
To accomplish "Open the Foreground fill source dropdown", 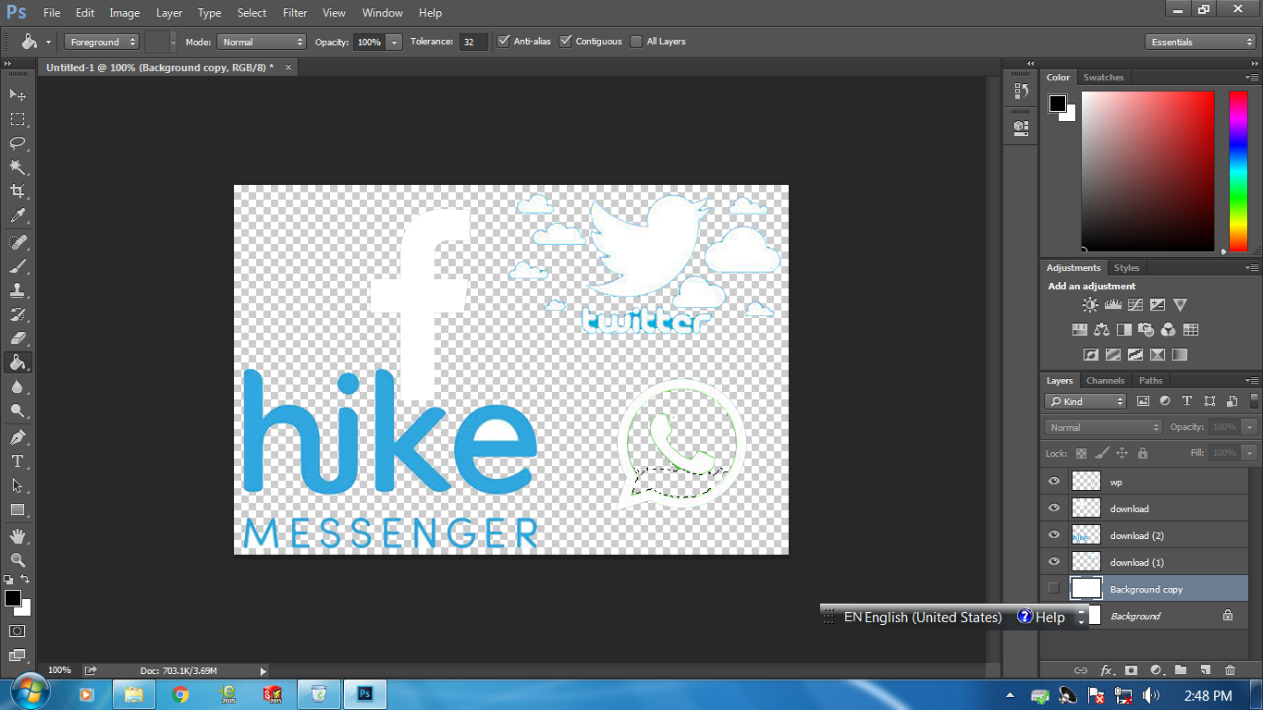I will pos(102,42).
